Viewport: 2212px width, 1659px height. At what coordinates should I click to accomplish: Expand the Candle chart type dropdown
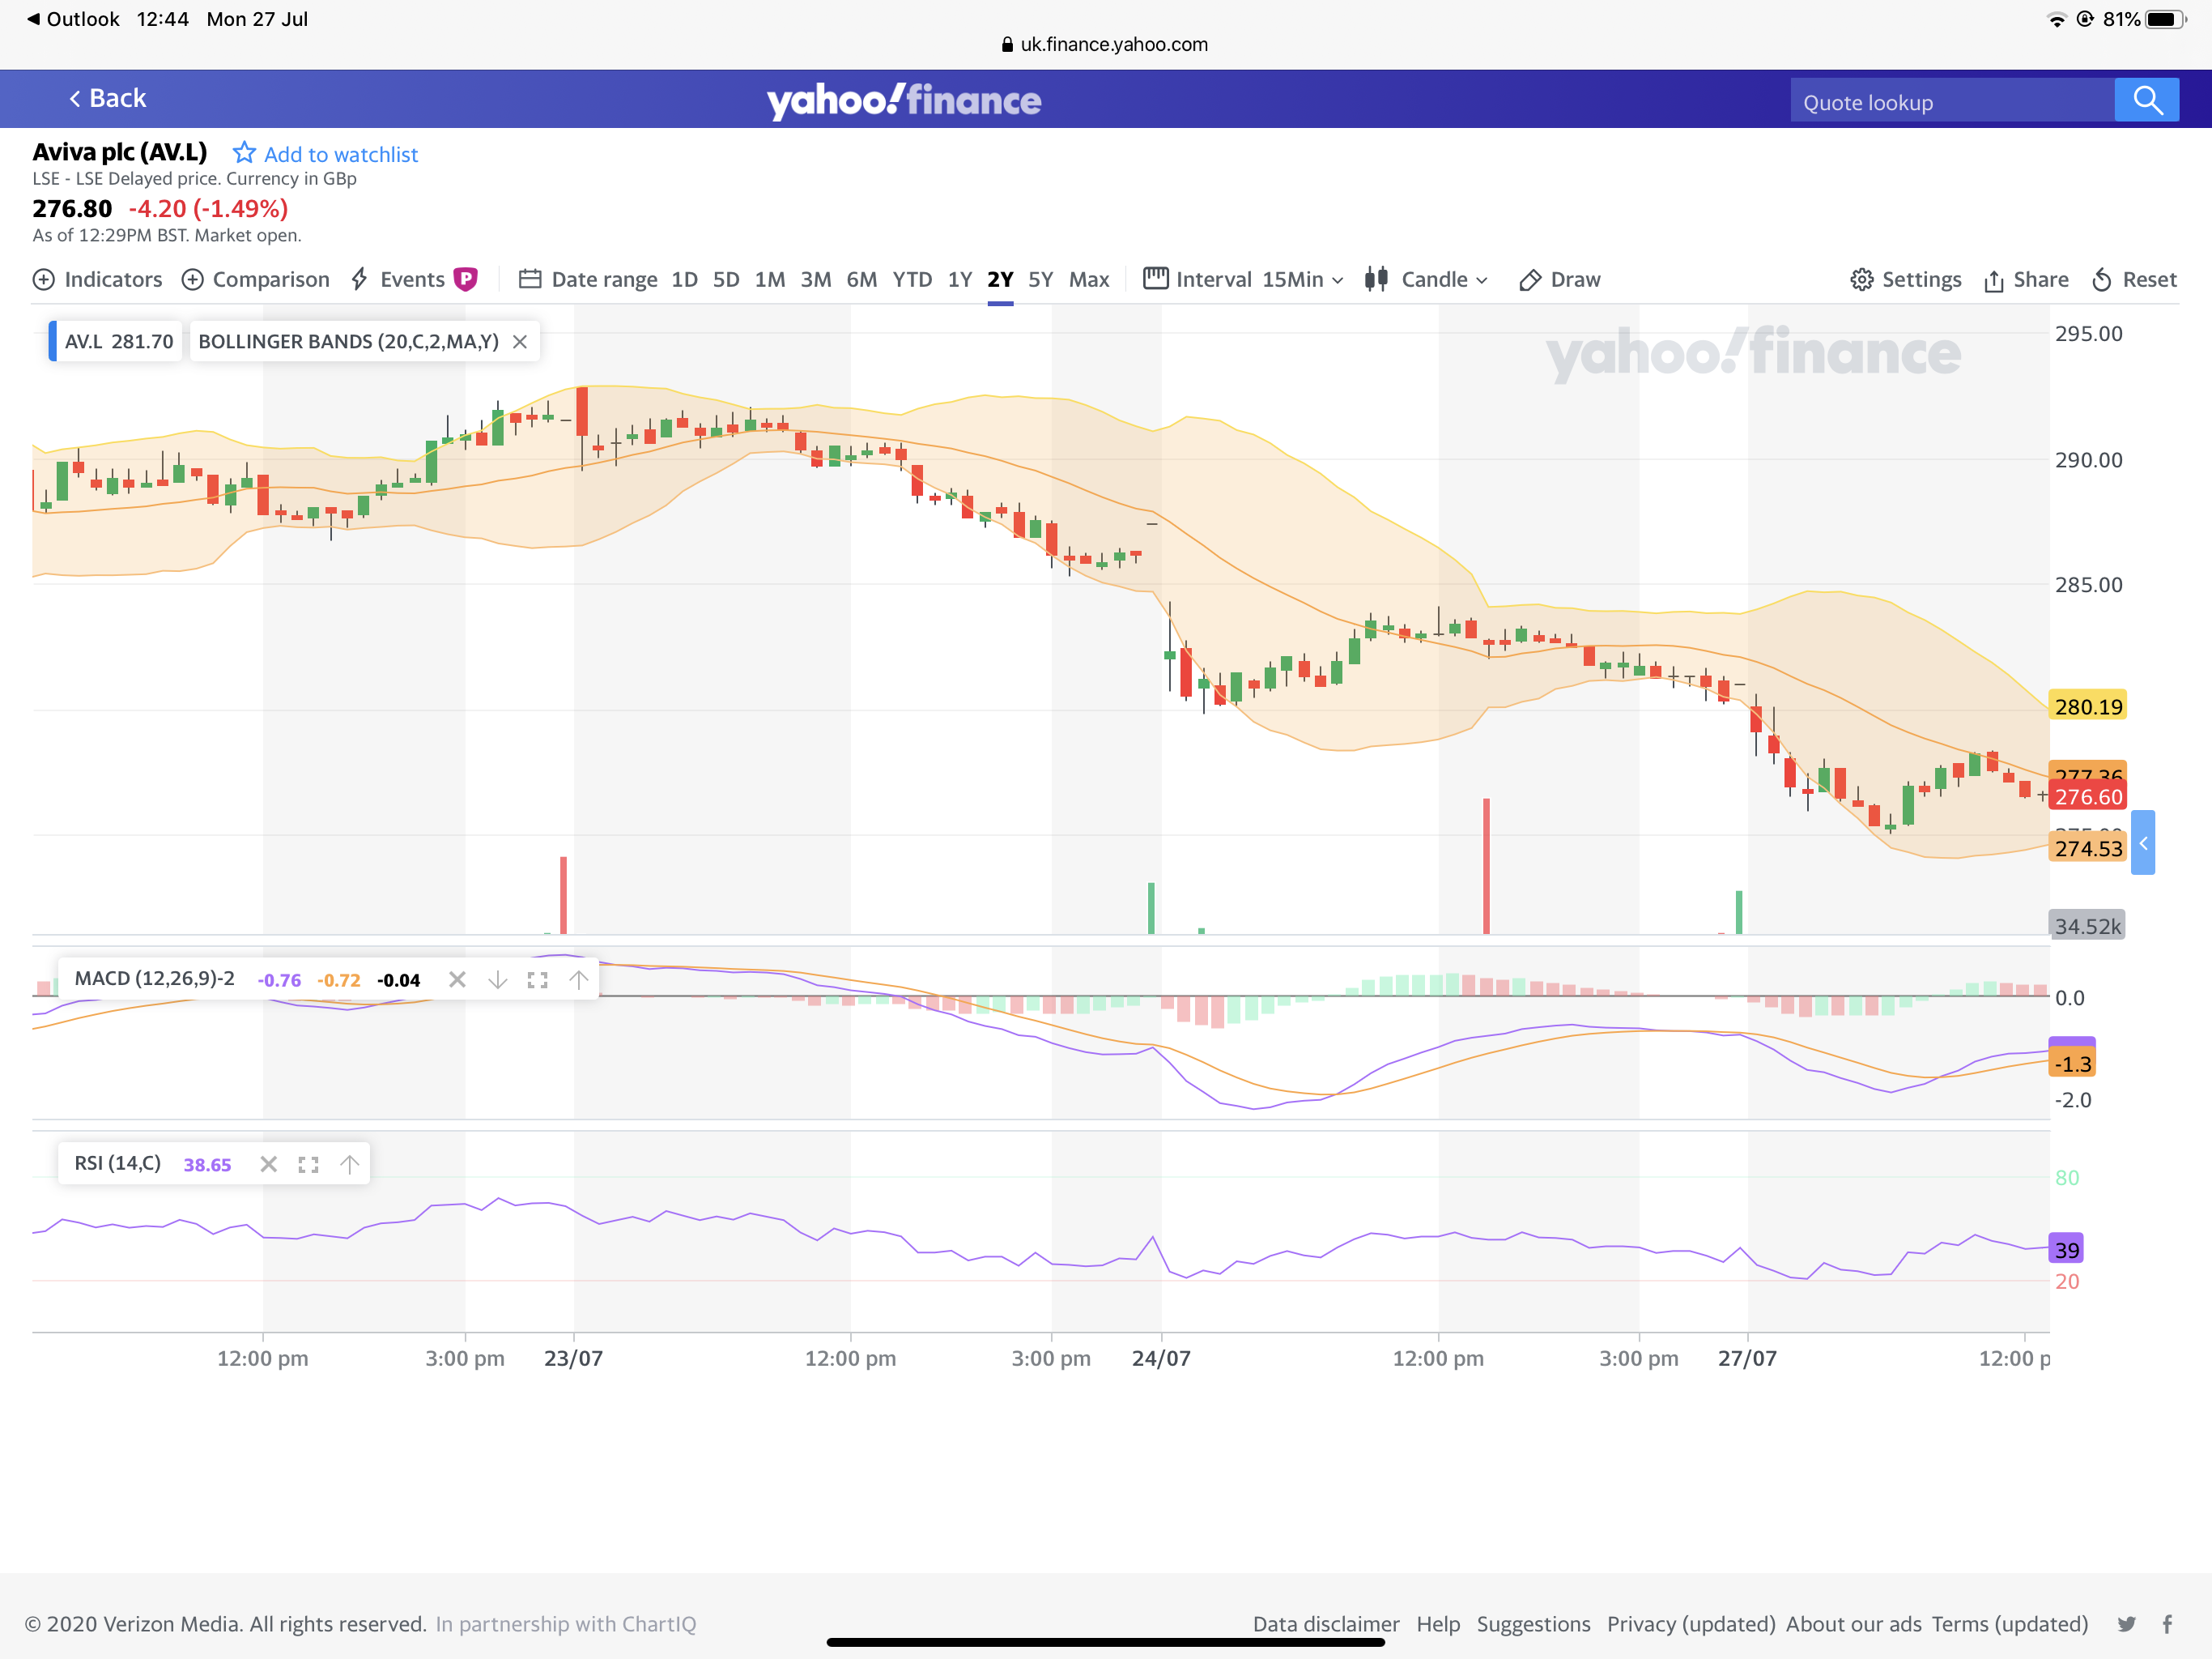[x=1445, y=279]
